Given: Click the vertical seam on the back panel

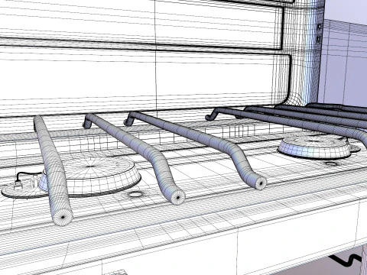Looking at the screenshot, I should click(x=156, y=55).
